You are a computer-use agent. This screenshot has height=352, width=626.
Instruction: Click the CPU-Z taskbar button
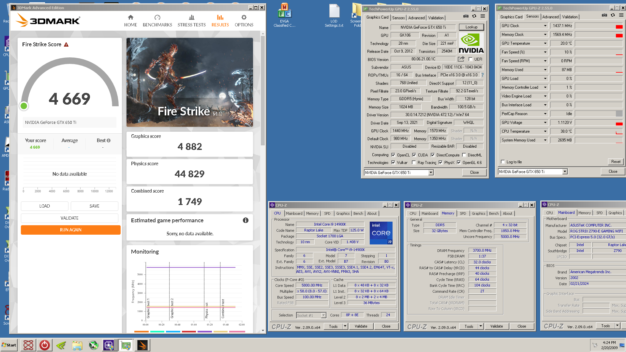pyautogui.click(x=109, y=345)
